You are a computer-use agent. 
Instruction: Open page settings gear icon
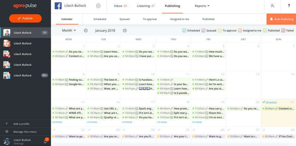tap(98, 6)
